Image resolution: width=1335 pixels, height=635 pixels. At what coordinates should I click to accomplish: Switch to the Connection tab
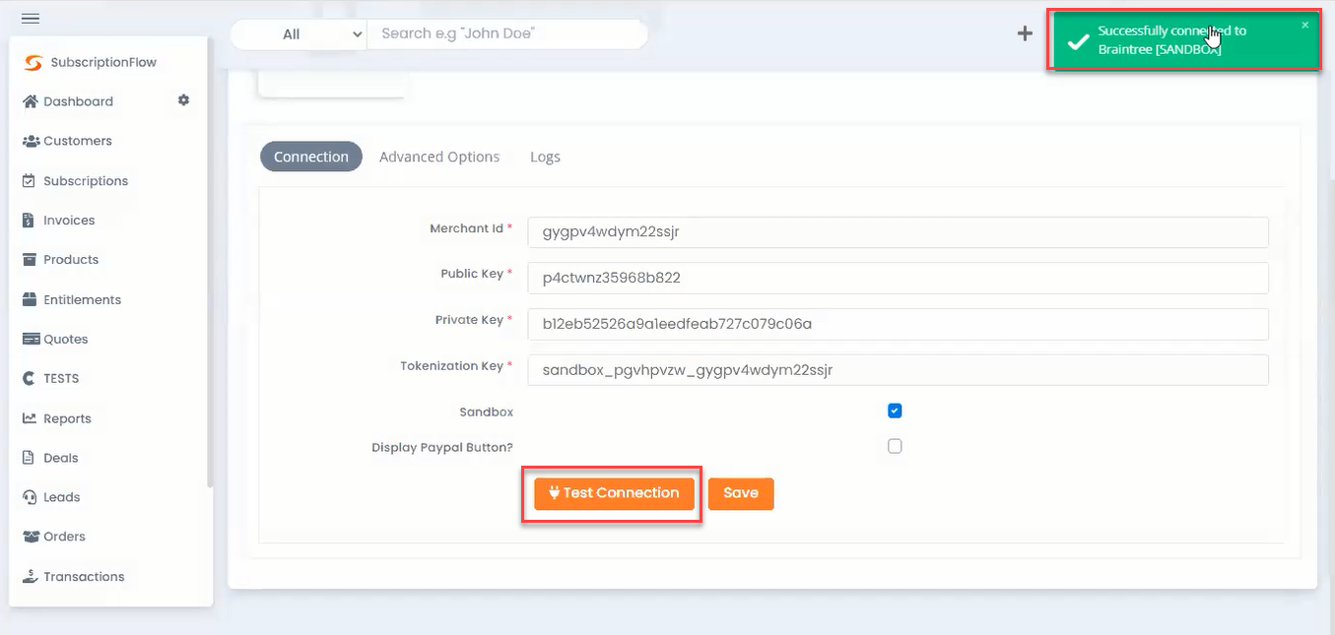[x=311, y=157]
